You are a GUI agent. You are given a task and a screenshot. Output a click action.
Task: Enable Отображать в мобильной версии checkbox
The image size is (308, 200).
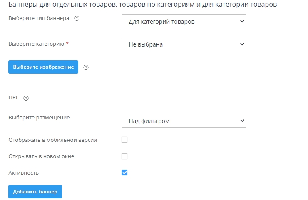point(124,140)
